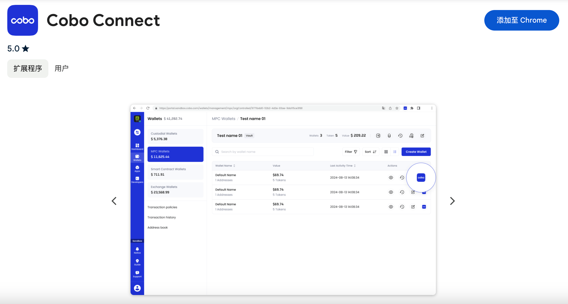Click the Cobo extension icon in preview toolbar
Viewport: 568px width, 304px height.
(x=405, y=108)
